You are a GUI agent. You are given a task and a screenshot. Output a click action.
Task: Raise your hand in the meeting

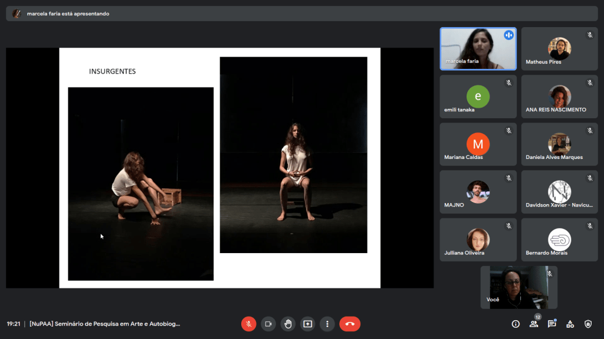tap(288, 324)
